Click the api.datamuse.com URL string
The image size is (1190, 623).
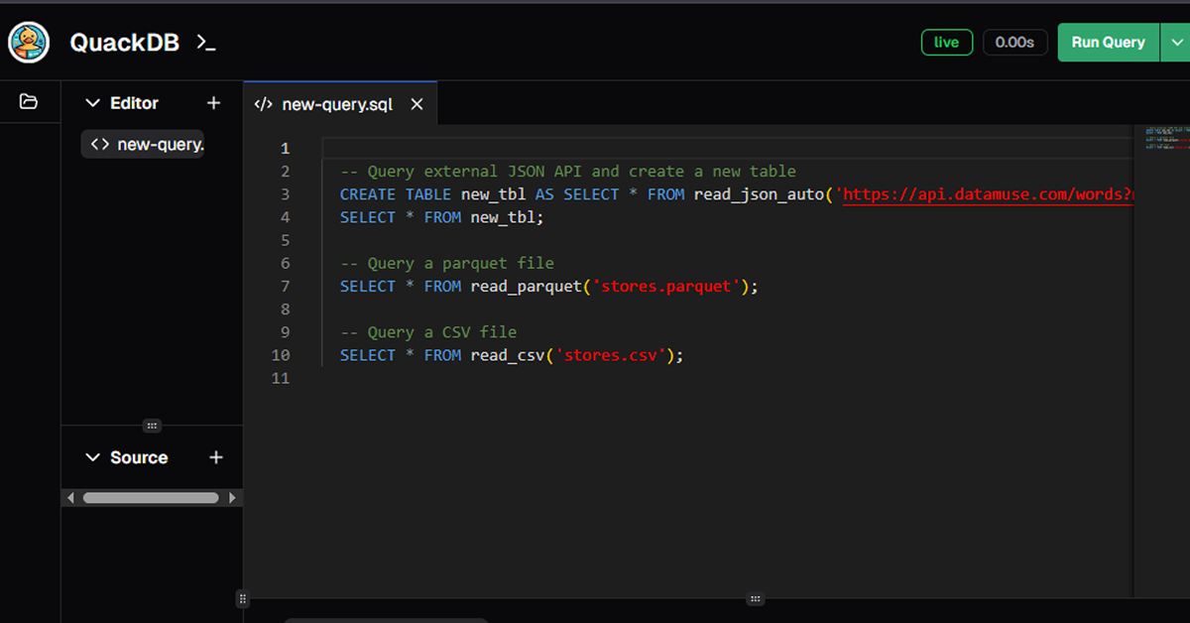(988, 194)
